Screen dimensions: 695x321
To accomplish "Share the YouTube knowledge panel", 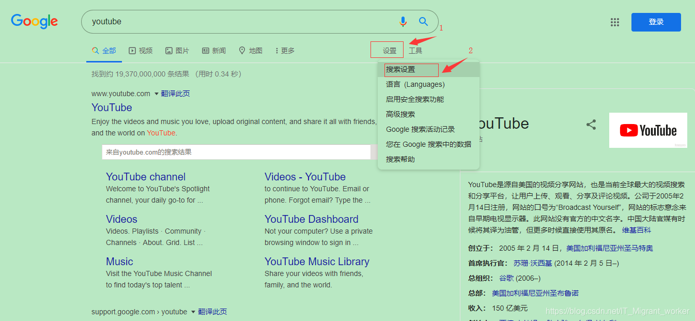I will click(x=591, y=125).
